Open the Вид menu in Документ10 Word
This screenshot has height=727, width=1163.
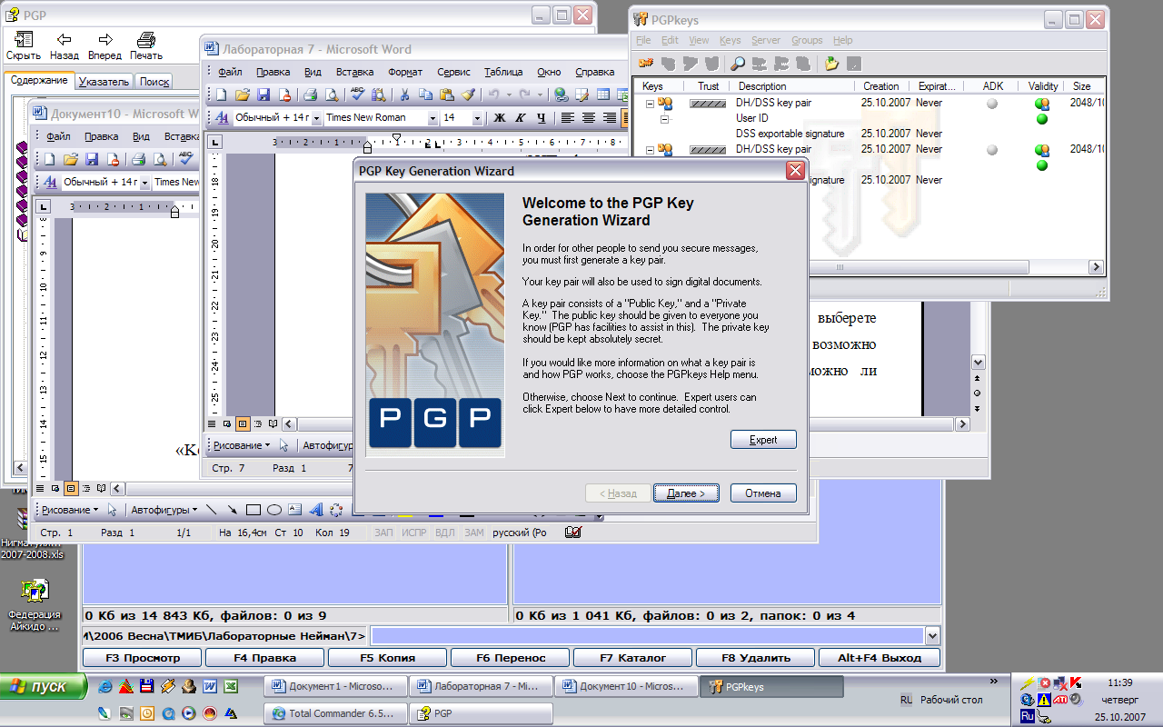pos(141,136)
